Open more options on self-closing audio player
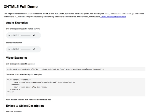The height and width of the screenshot is (112, 149). click(38, 35)
